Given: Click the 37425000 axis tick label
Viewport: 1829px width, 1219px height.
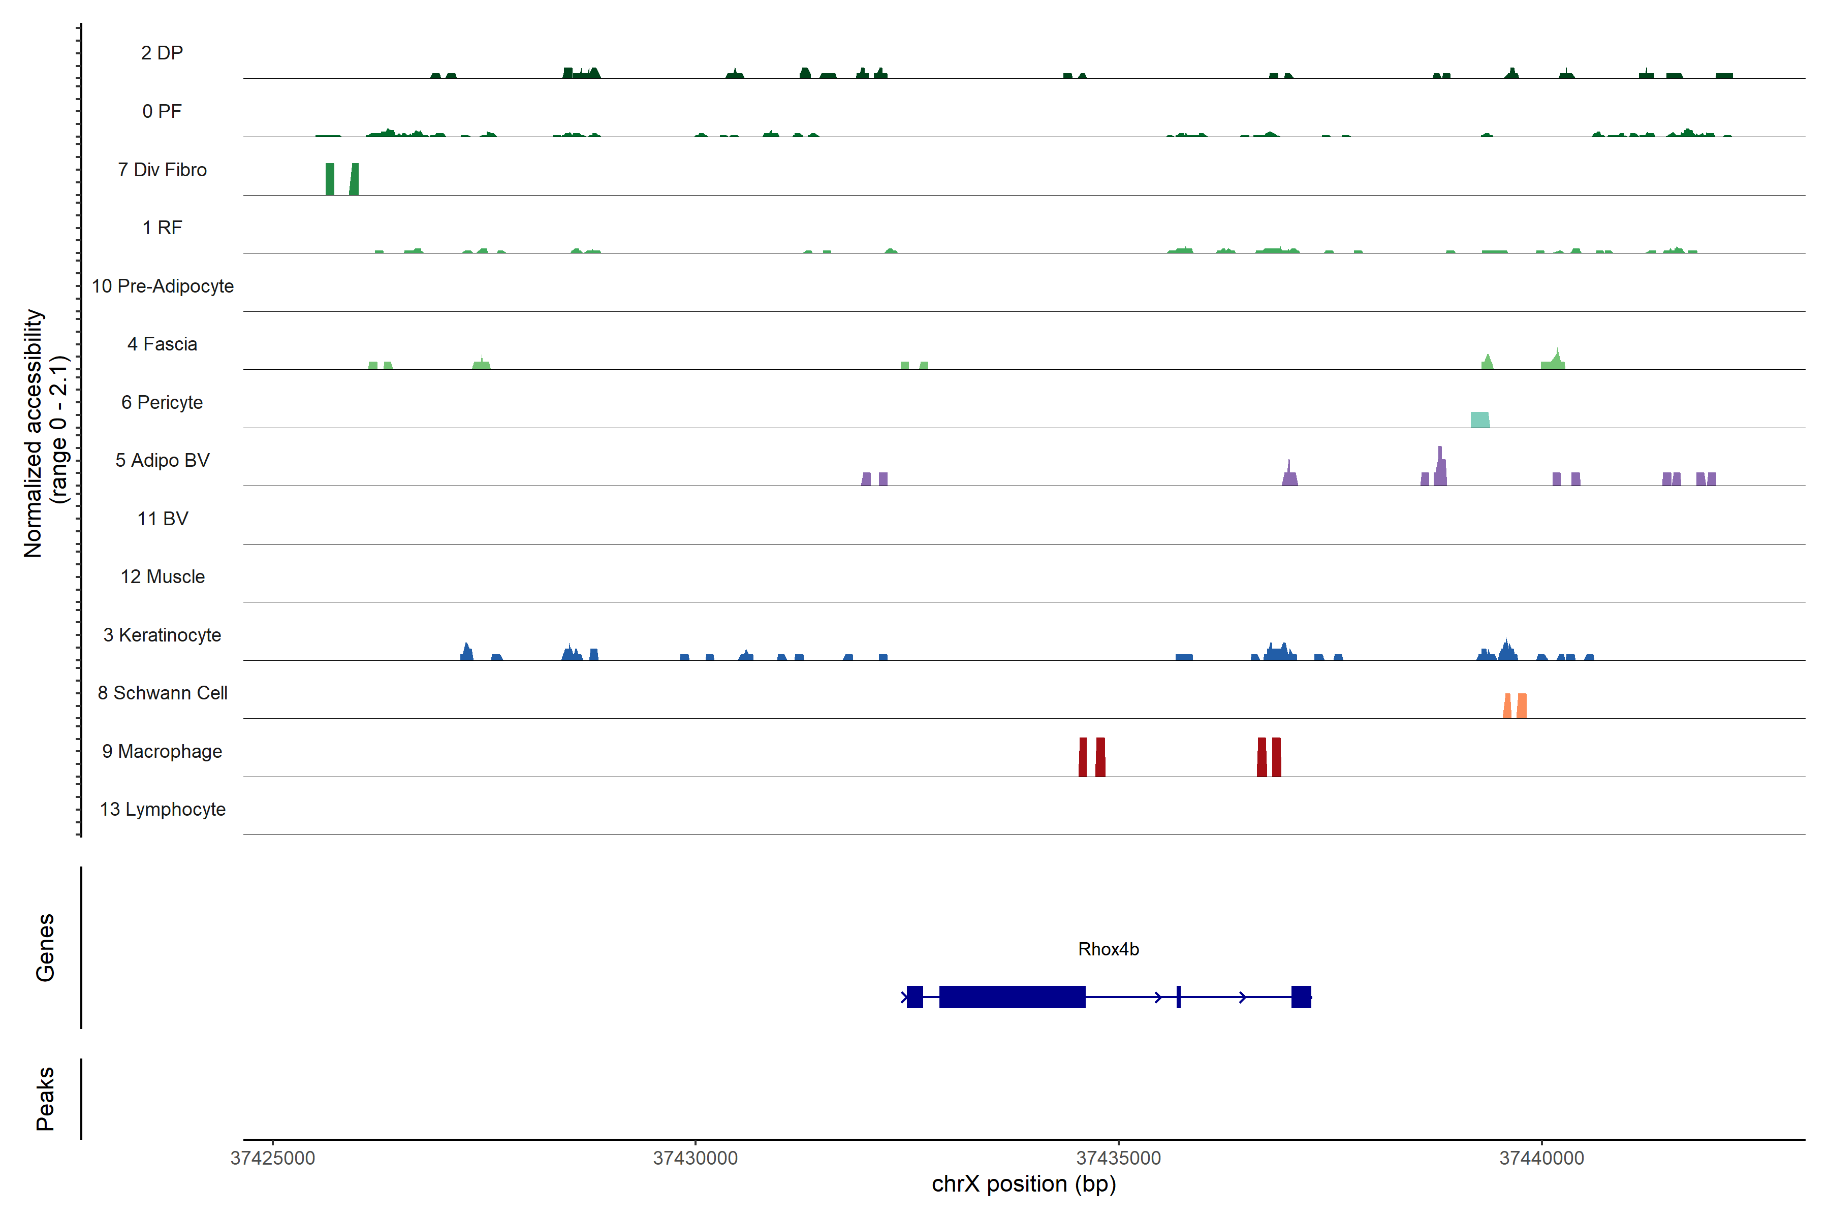Looking at the screenshot, I should coord(273,1159).
